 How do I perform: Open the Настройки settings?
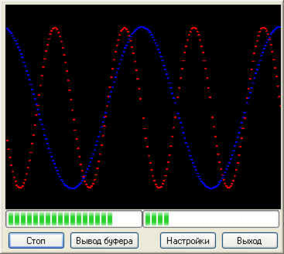tap(188, 241)
